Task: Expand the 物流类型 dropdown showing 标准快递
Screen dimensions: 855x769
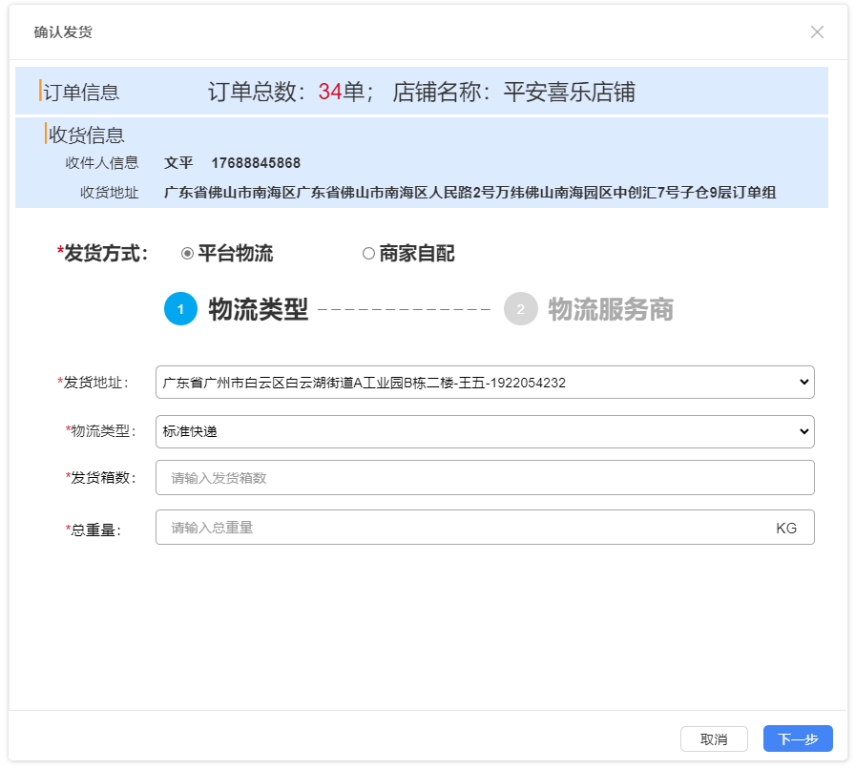Action: [485, 431]
